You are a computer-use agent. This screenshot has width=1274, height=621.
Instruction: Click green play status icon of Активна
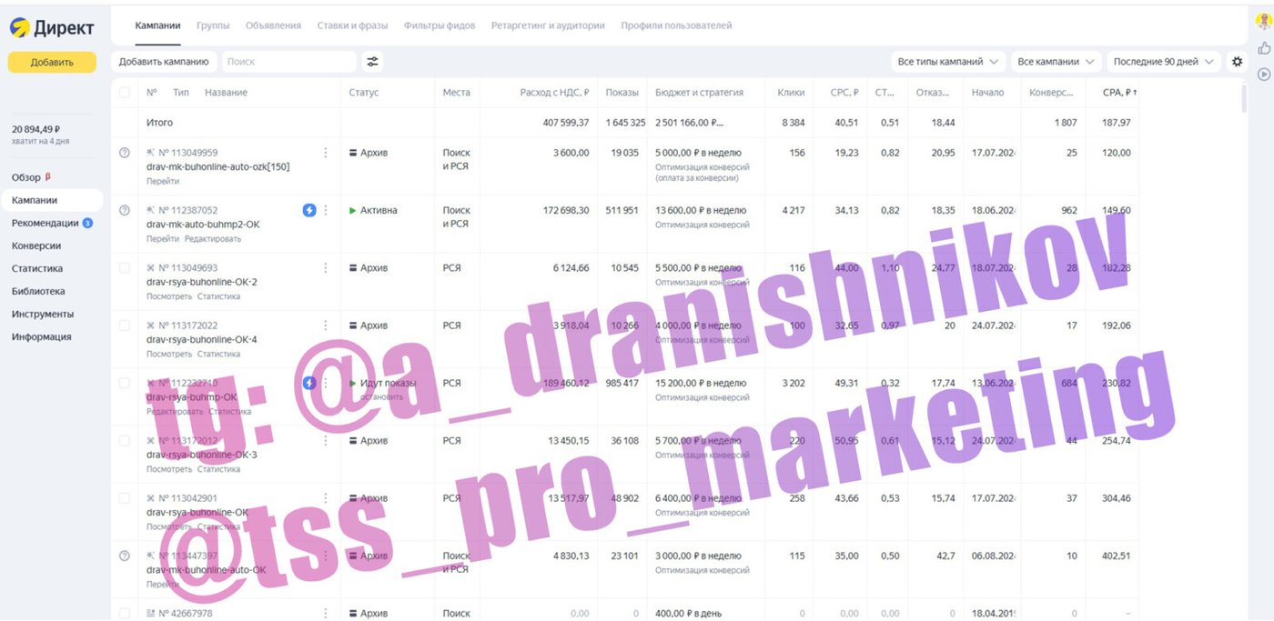coord(353,210)
